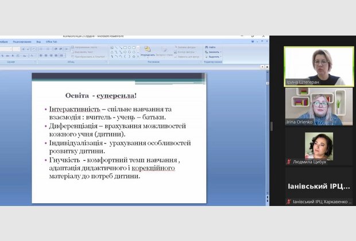Open the text columns dropdown
Screen dimensions: 356x241
[x=62, y=55]
